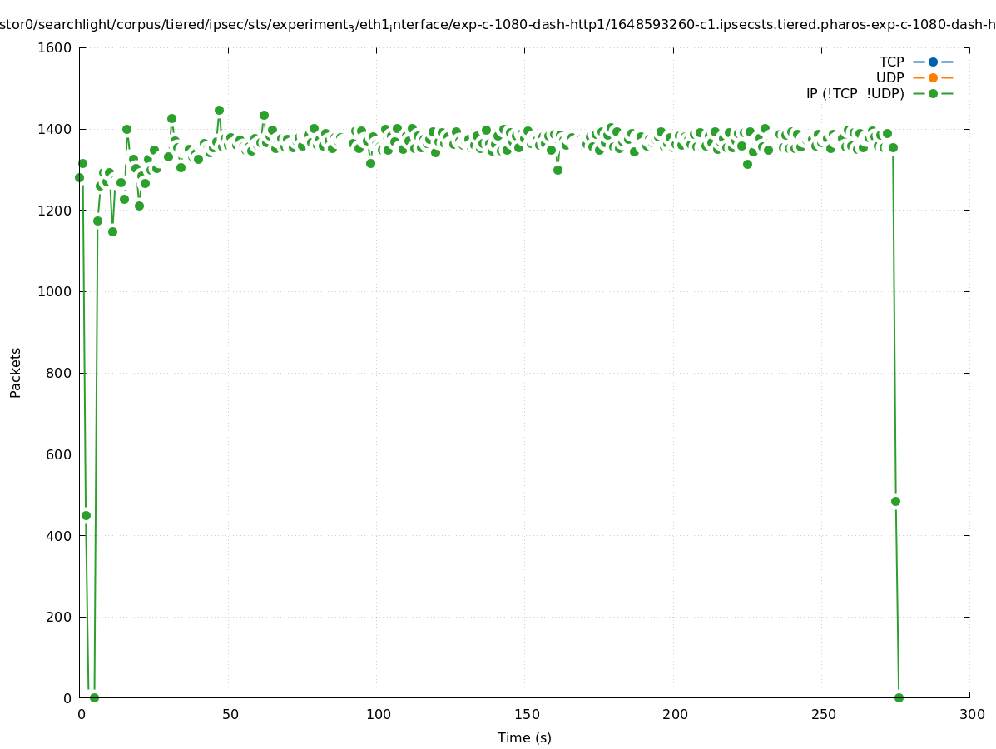This screenshot has width=996, height=749.
Task: Click the 300 tick label on the x-axis
Action: pyautogui.click(x=969, y=715)
